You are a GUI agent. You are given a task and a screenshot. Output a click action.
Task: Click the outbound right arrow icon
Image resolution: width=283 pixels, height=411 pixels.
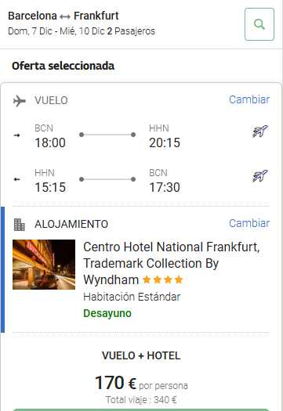tap(16, 135)
